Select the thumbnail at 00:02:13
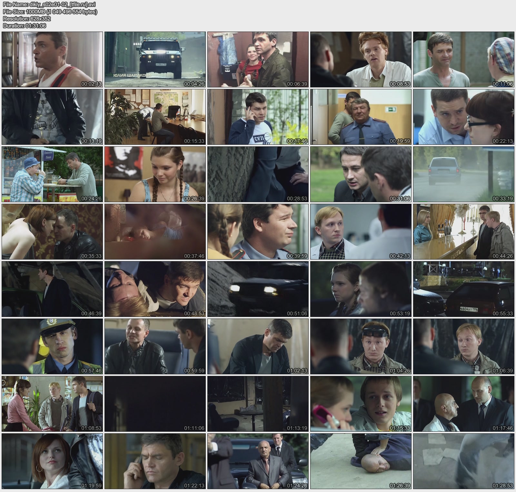Screen dimensions: 516x492 [52, 59]
